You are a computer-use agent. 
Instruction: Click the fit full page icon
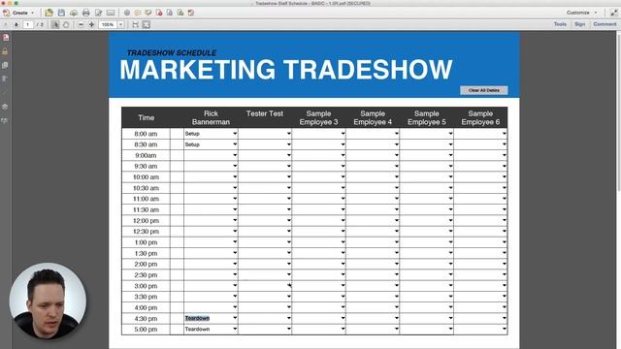[147, 24]
